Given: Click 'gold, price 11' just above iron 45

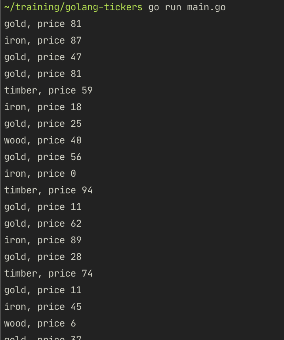Looking at the screenshot, I should point(43,290).
